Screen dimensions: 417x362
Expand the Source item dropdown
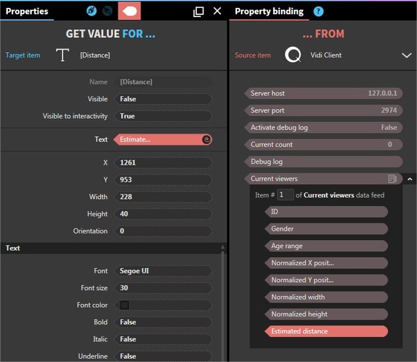coord(406,56)
